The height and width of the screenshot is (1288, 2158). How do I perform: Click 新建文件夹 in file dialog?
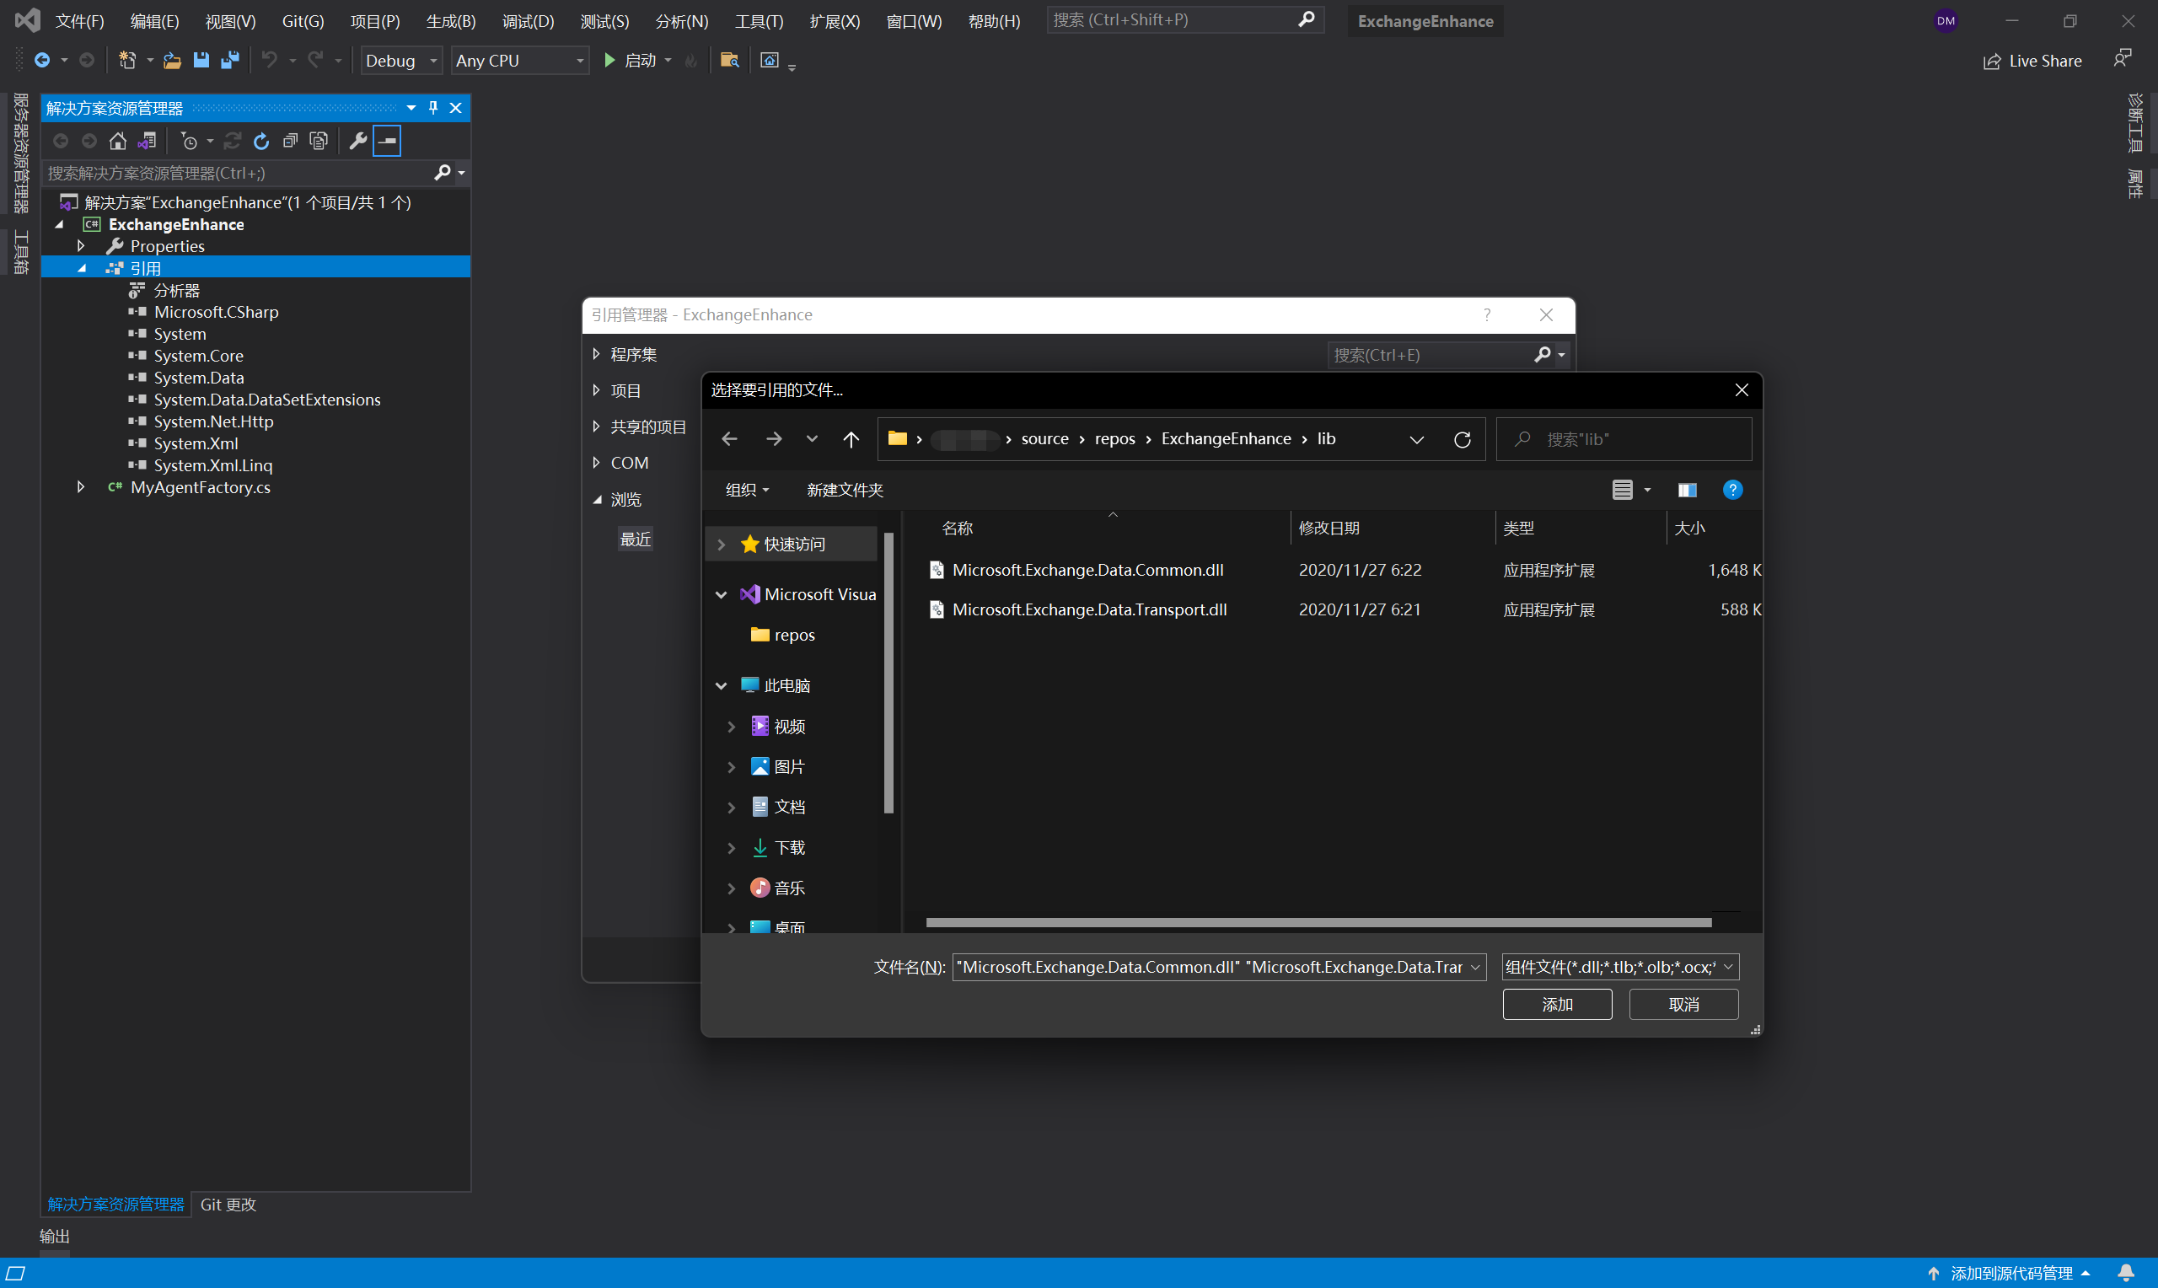click(x=845, y=491)
